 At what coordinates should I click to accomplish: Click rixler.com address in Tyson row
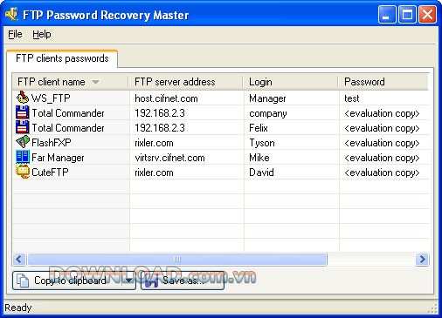pos(154,143)
